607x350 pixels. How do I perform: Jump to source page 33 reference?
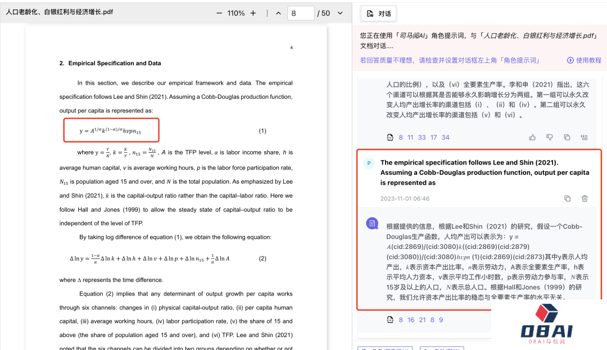pos(422,138)
